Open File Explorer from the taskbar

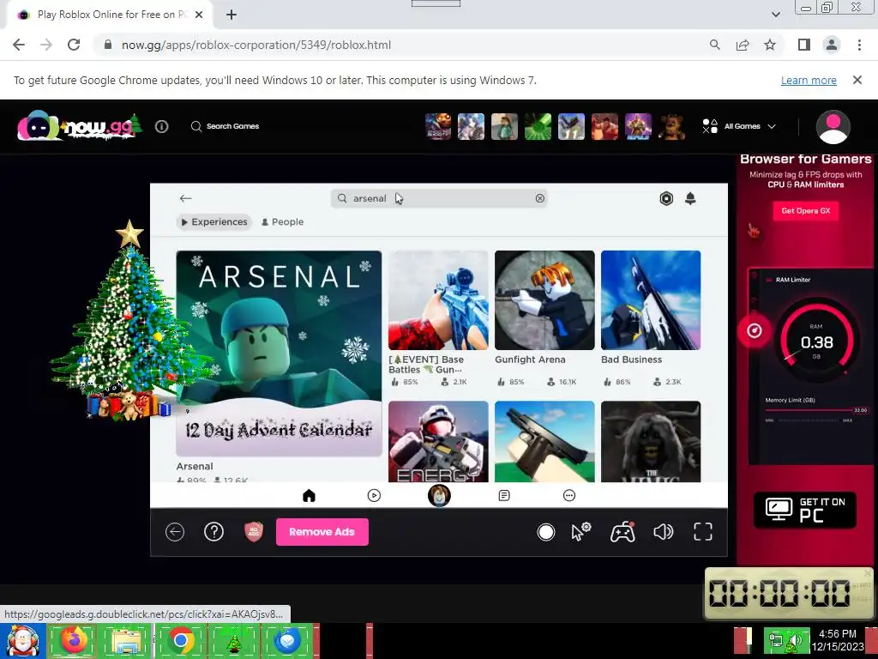point(127,641)
